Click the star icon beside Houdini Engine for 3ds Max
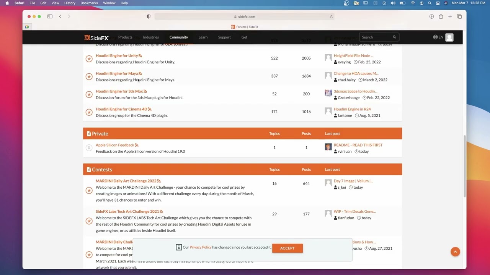Image resolution: width=490 pixels, height=275 pixels. pos(89,94)
